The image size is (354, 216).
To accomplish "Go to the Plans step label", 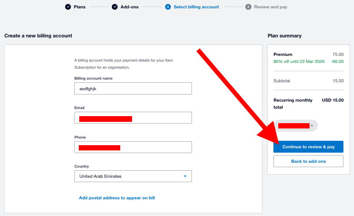I will (80, 7).
